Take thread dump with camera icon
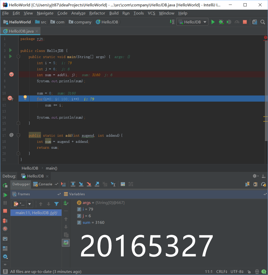Image resolution: width=268 pixels, height=275 pixels. tap(5, 239)
